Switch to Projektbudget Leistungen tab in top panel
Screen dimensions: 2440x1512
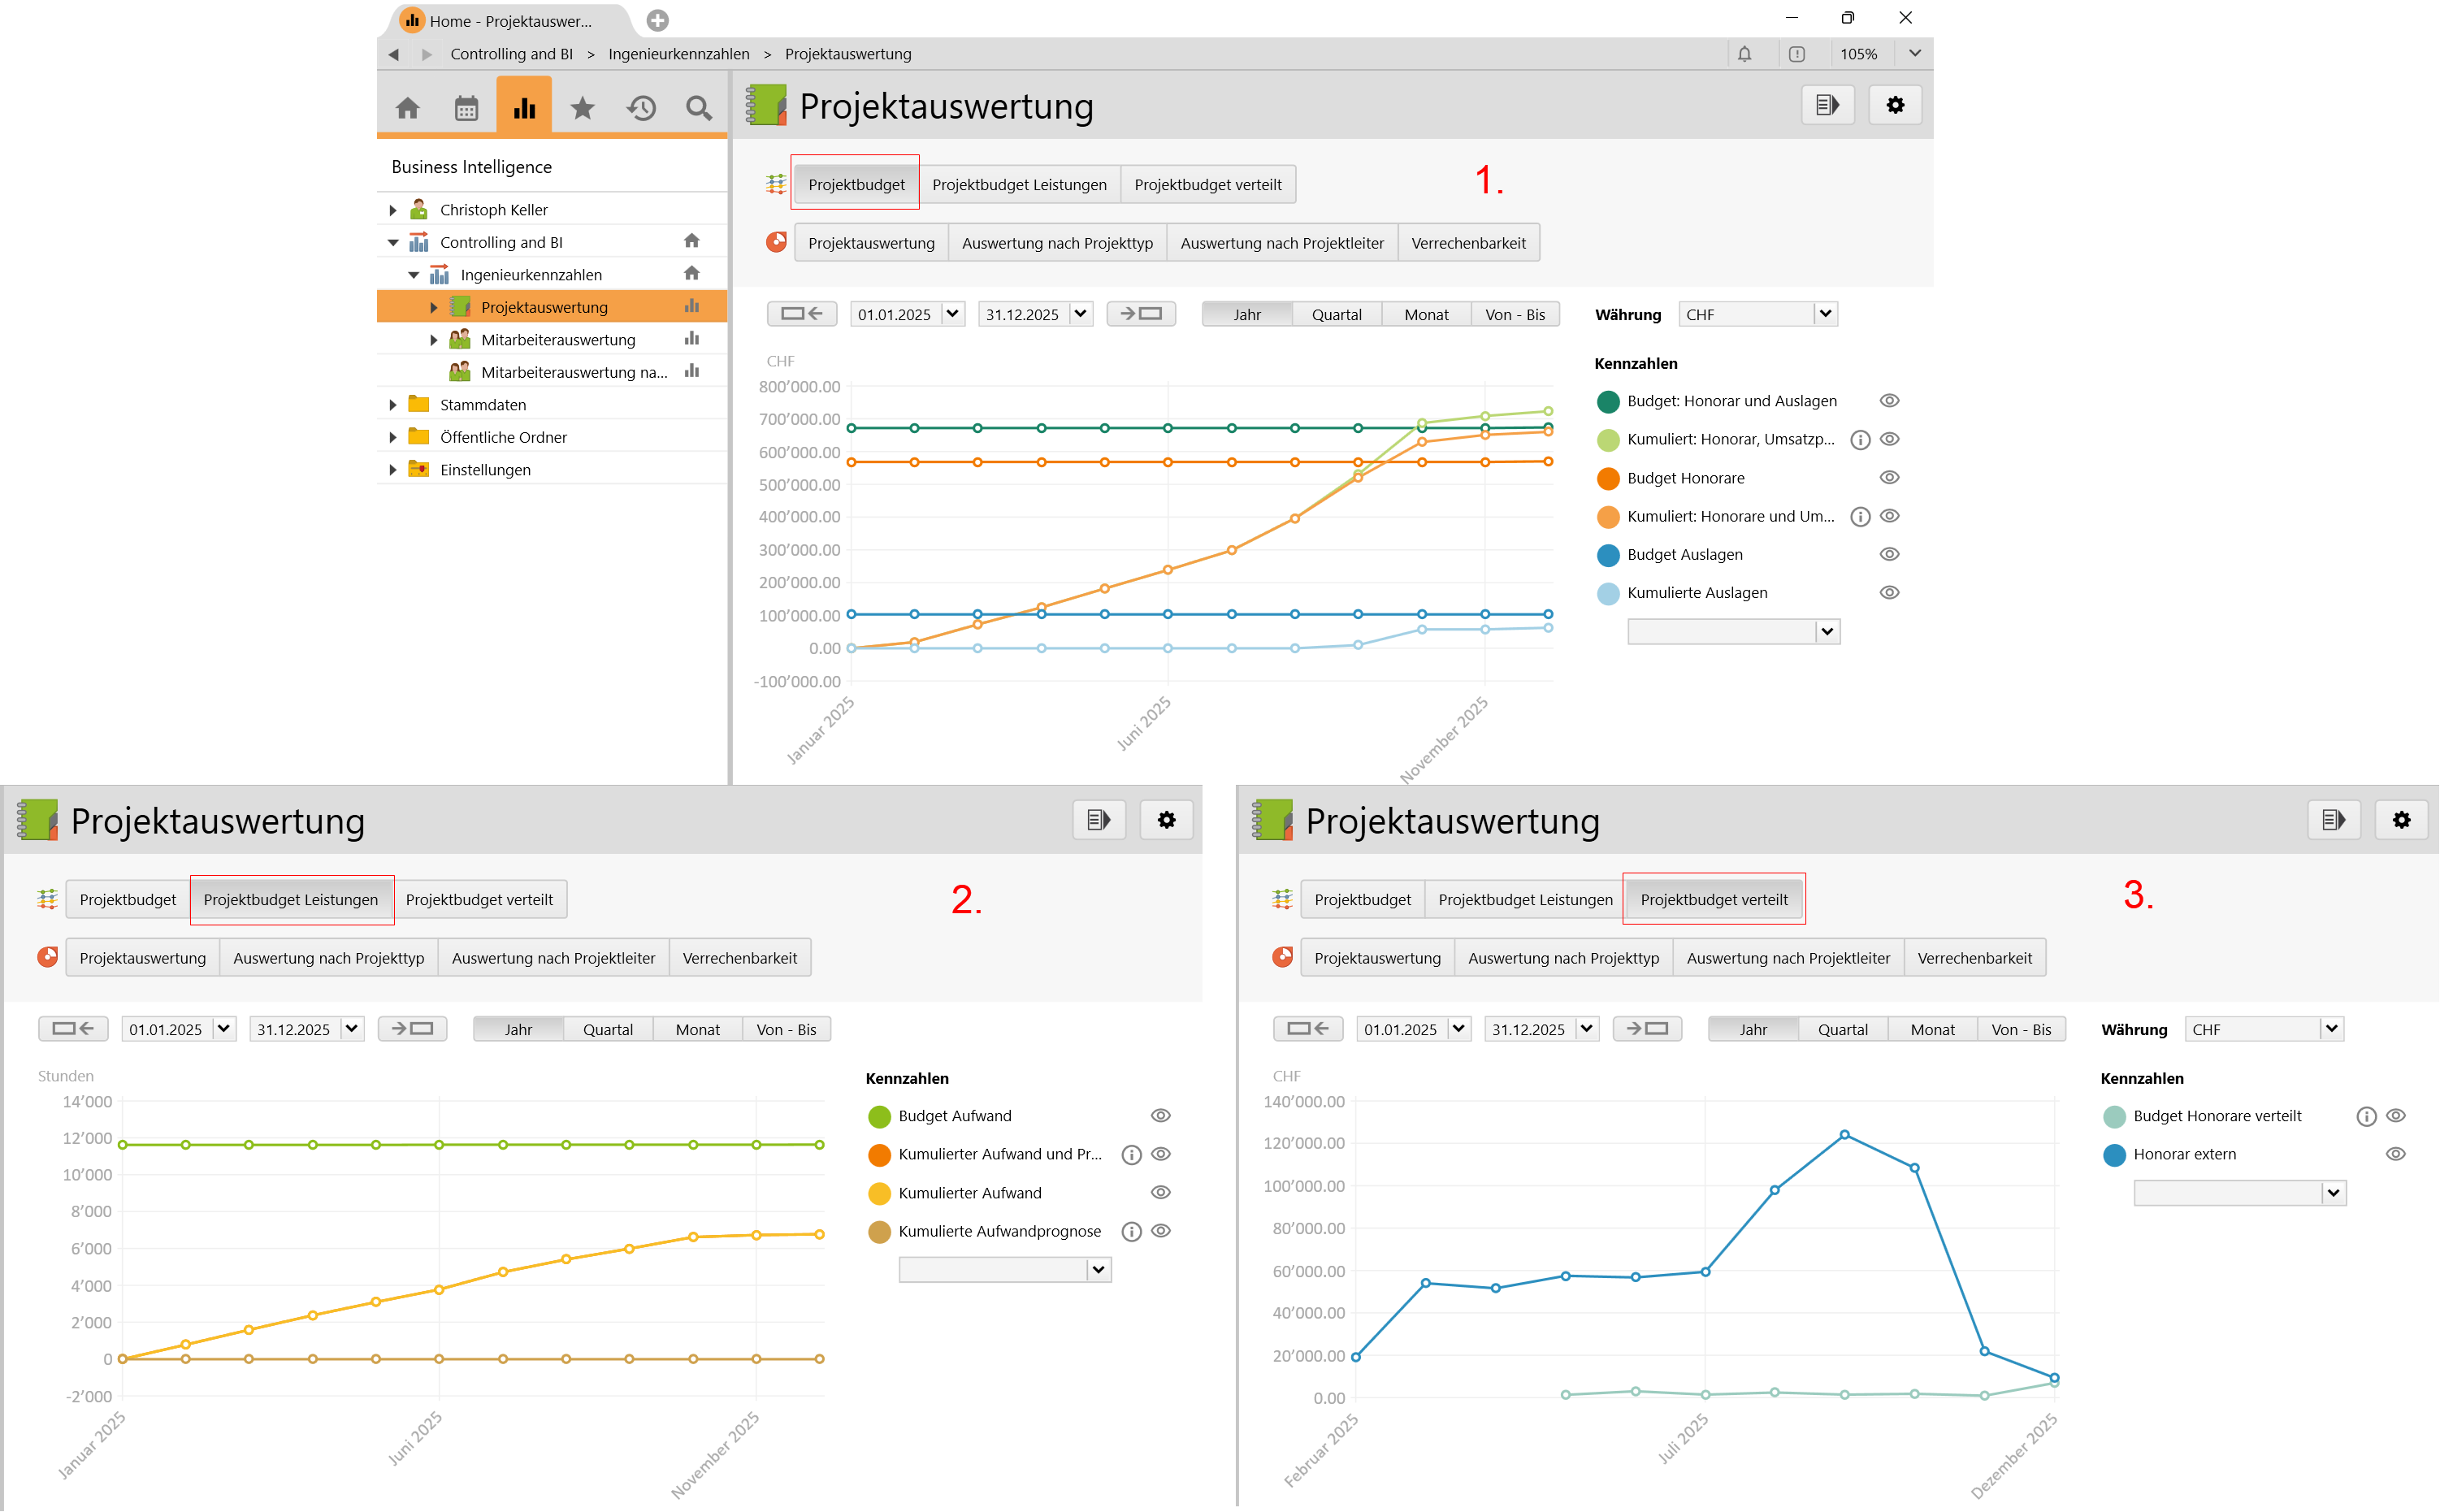point(1019,185)
